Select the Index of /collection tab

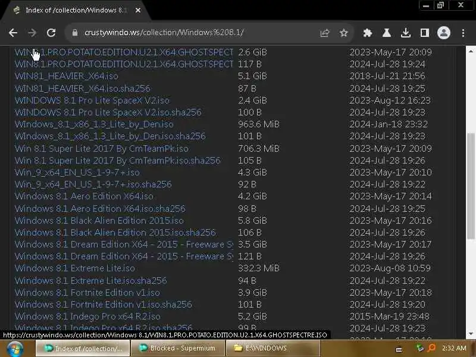click(74, 10)
